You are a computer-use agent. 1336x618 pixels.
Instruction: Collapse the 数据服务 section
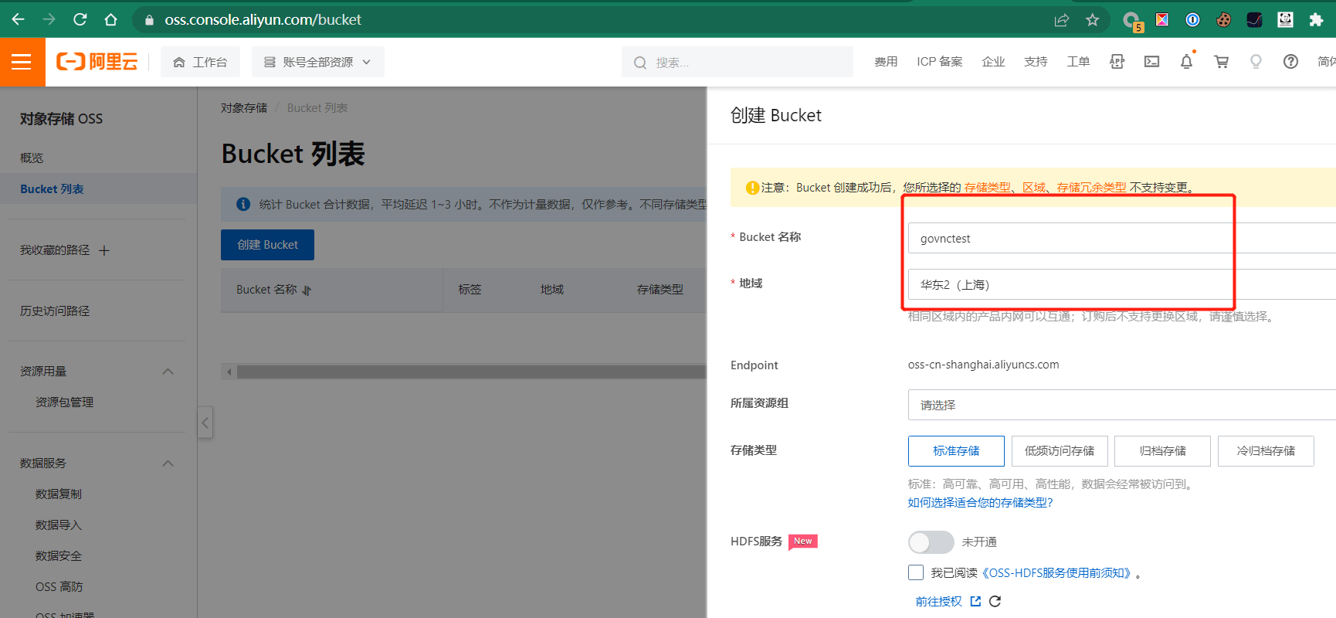[x=168, y=463]
